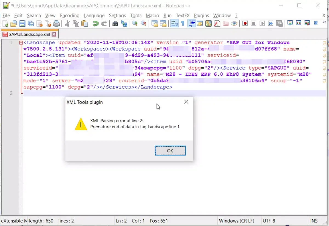The width and height of the screenshot is (329, 226).
Task: Open the Run menu
Action: pos(168,15)
